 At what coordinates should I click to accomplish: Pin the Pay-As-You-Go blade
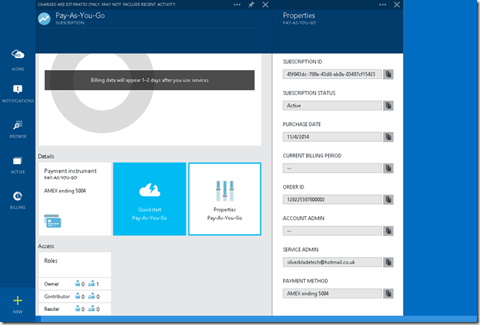point(251,4)
